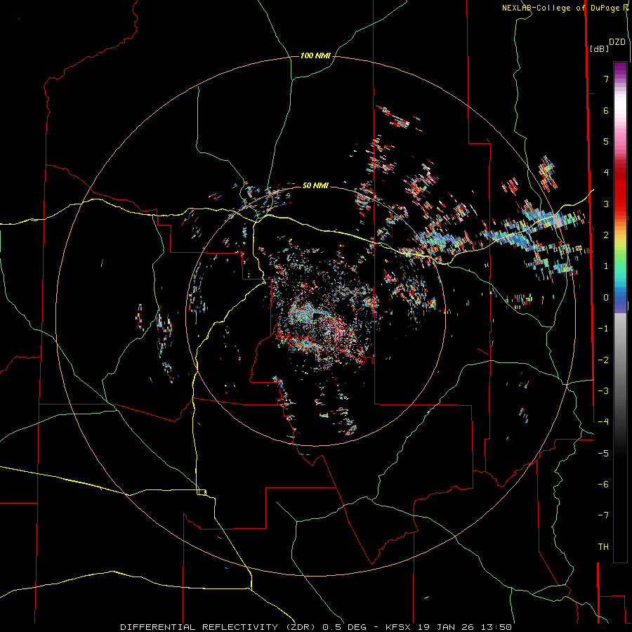Click the -1 value on the dB scale
The image size is (632, 632).
click(x=603, y=328)
